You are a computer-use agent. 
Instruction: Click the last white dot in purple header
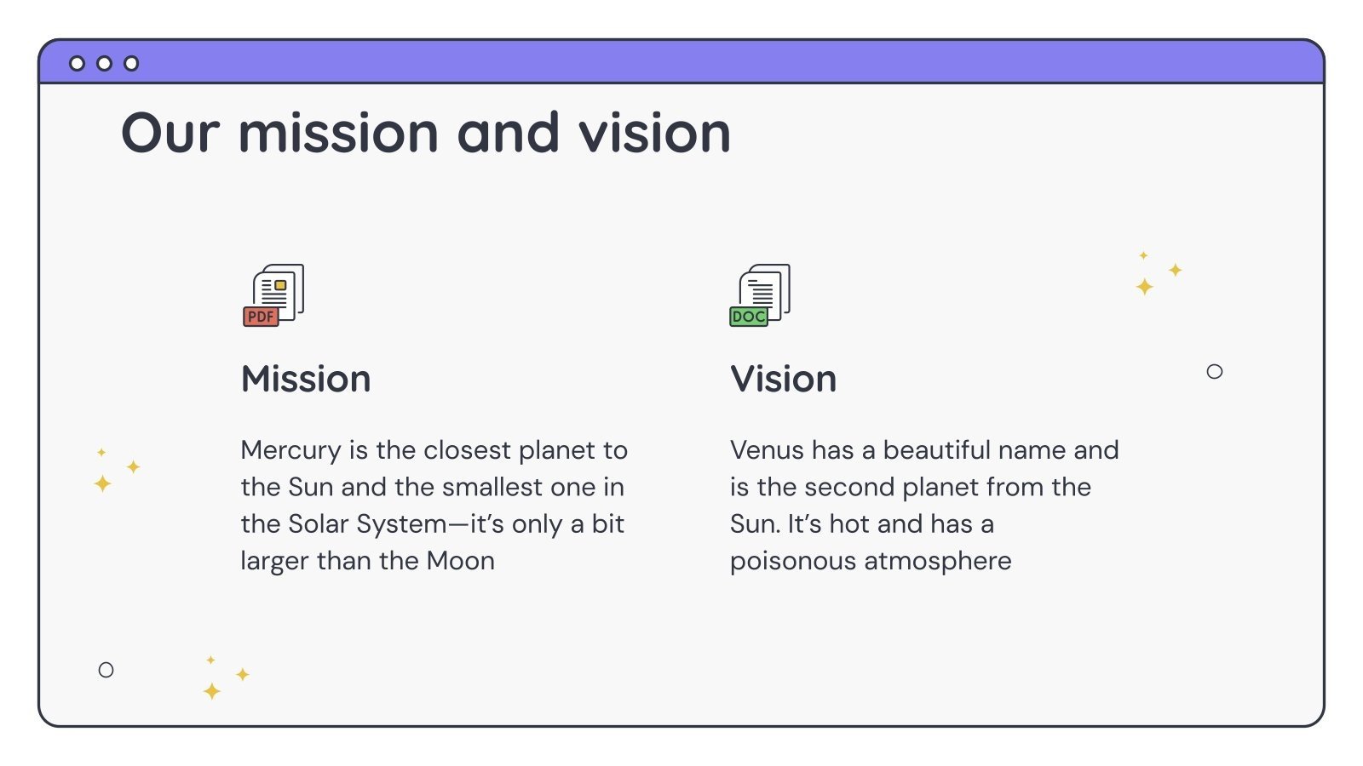tap(131, 63)
